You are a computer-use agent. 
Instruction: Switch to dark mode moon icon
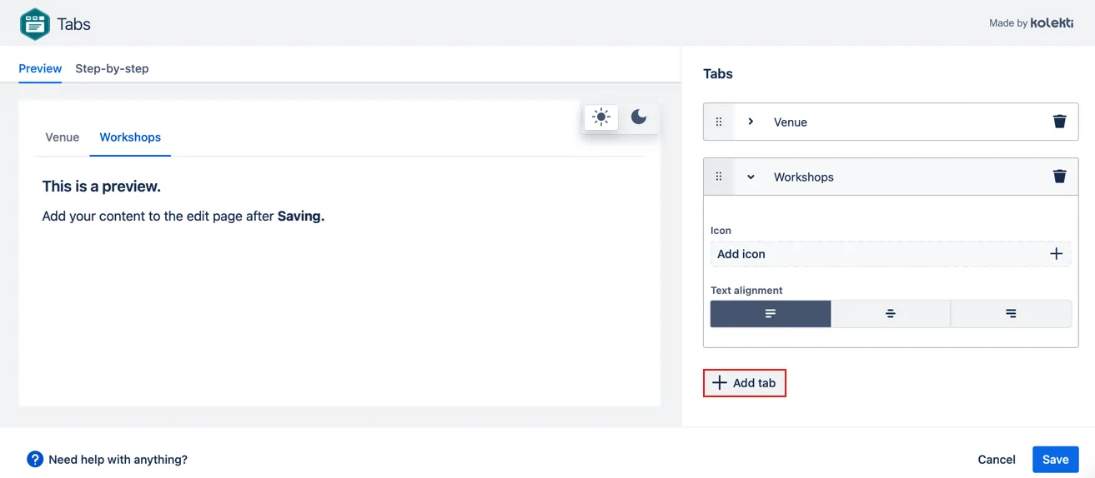click(x=639, y=117)
